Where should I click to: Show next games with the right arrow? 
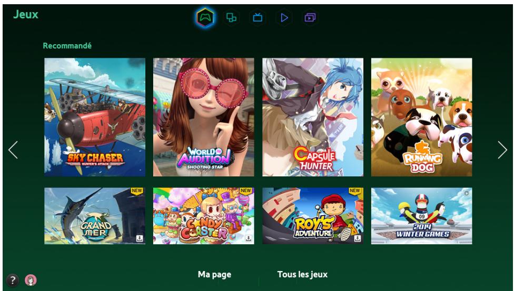click(x=502, y=150)
